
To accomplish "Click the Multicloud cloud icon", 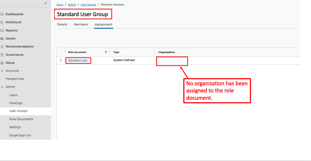I will (2, 22).
